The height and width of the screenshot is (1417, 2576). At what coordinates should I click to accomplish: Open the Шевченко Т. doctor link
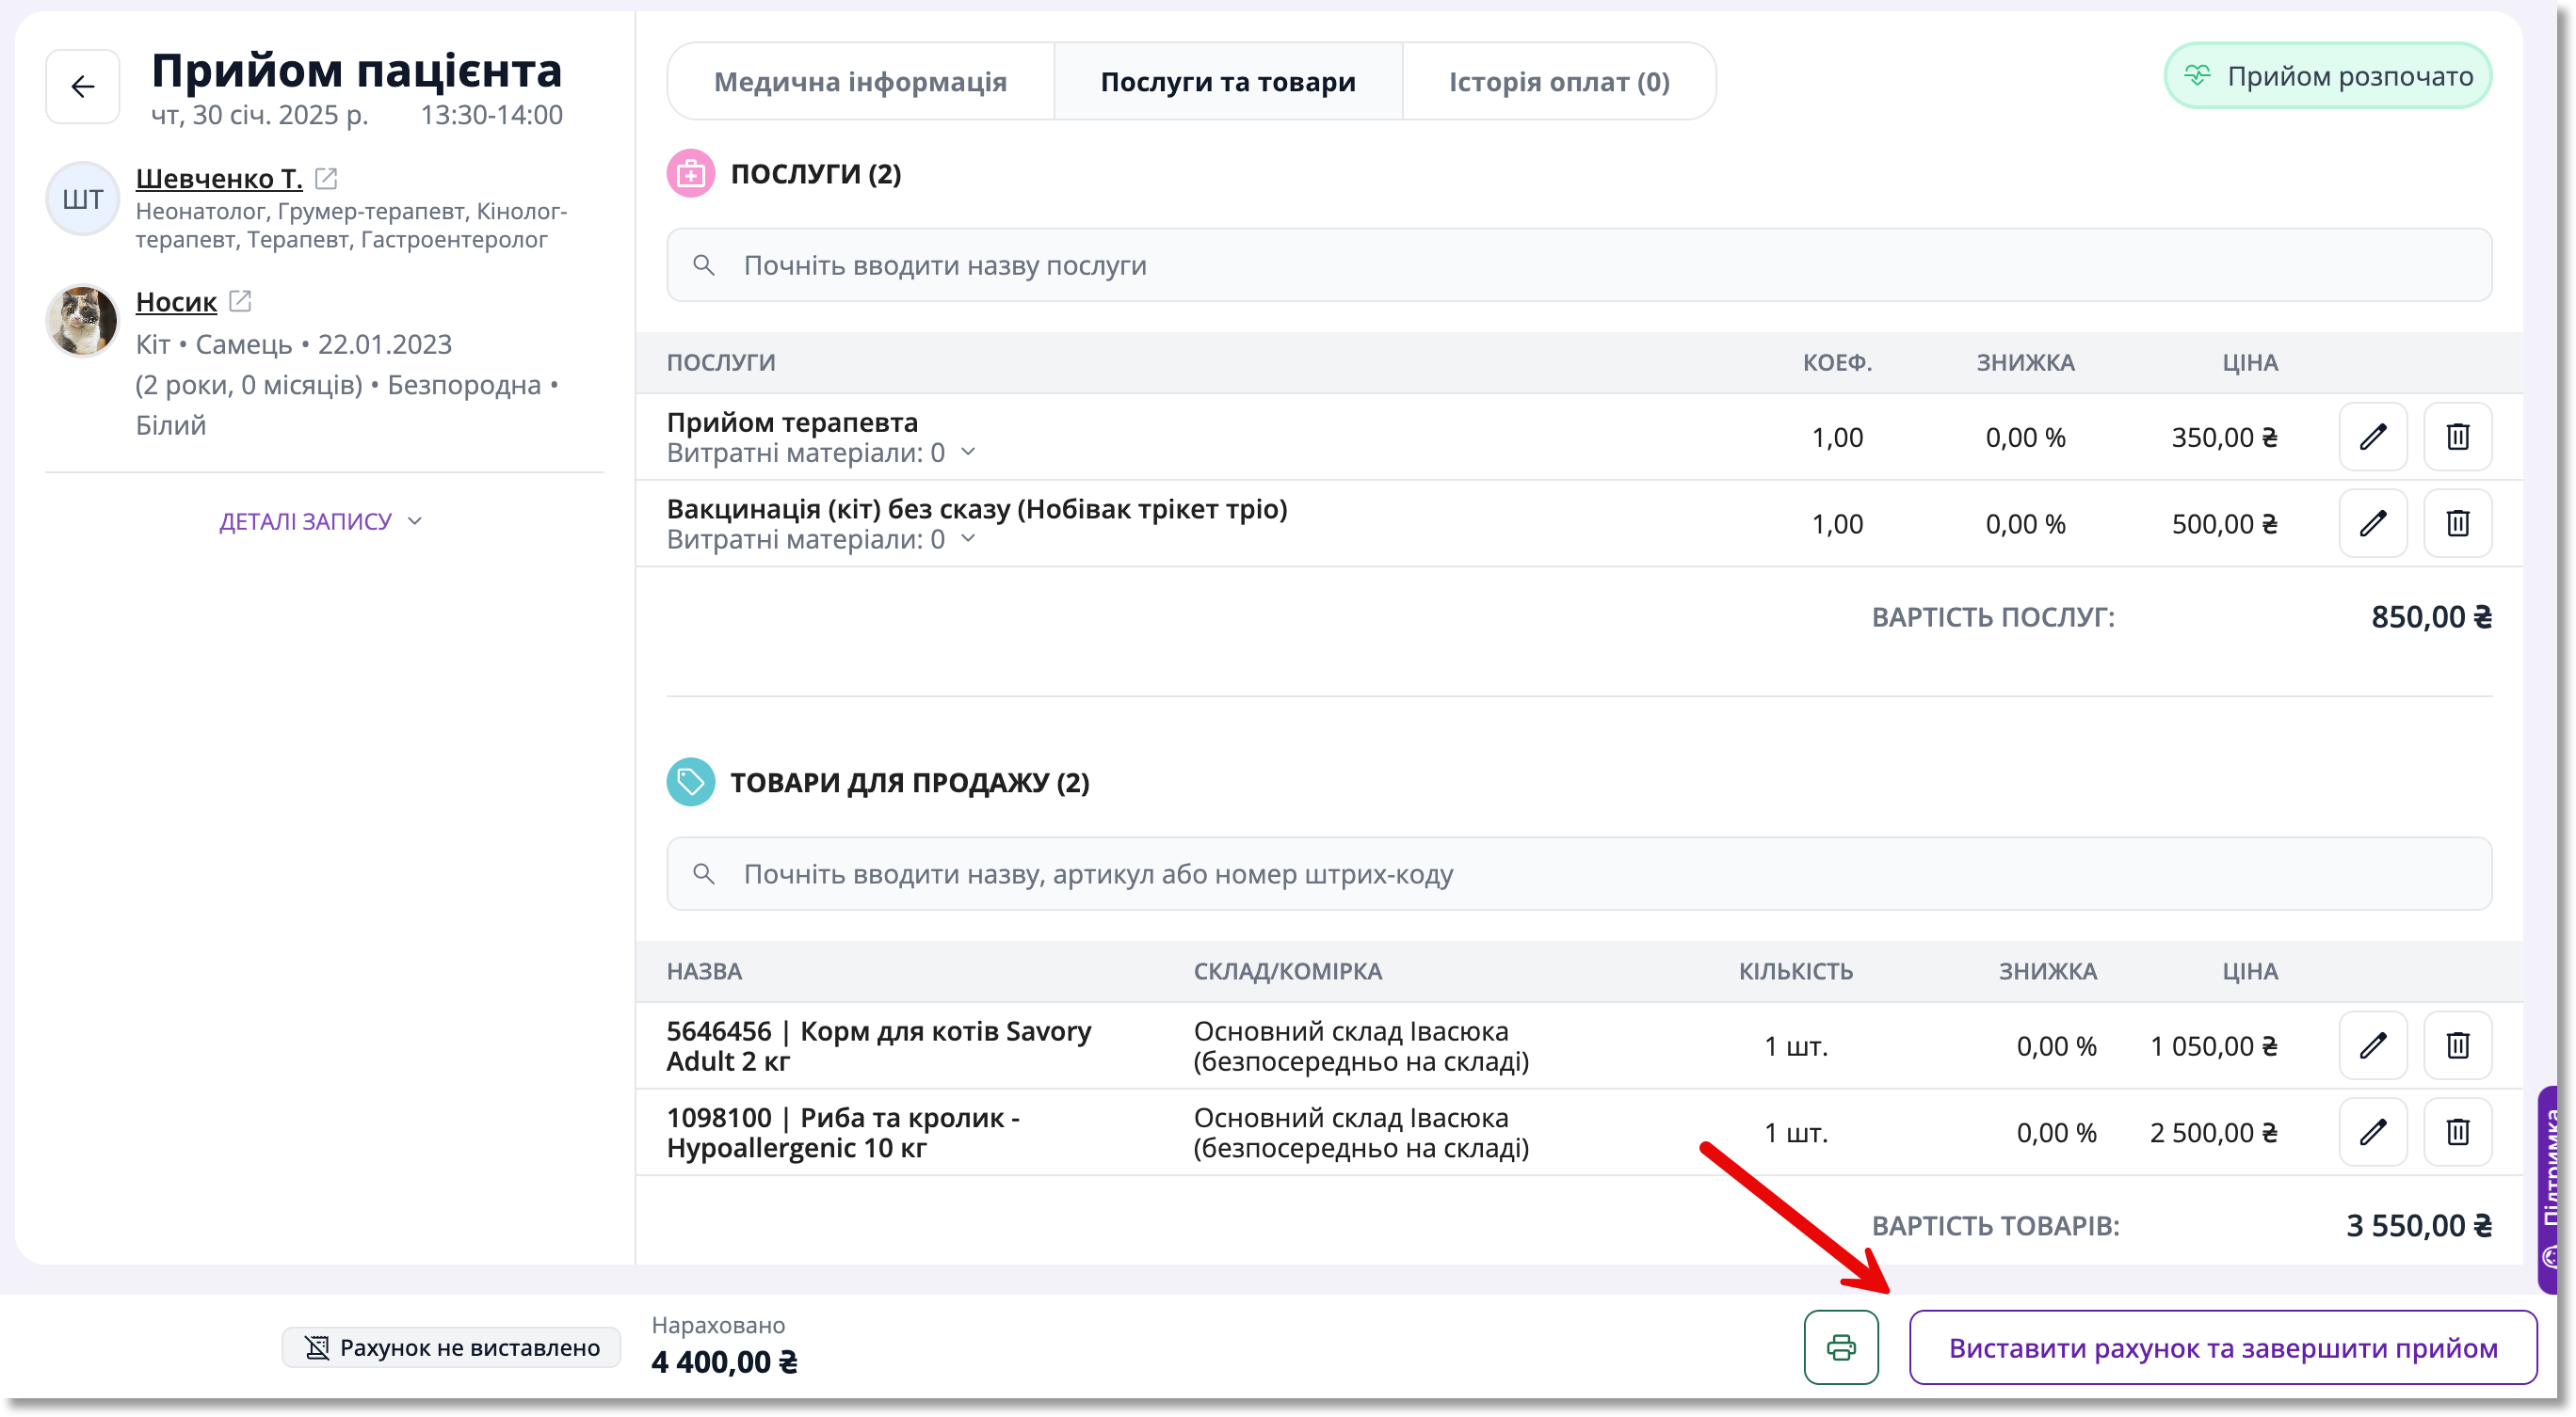[x=219, y=178]
